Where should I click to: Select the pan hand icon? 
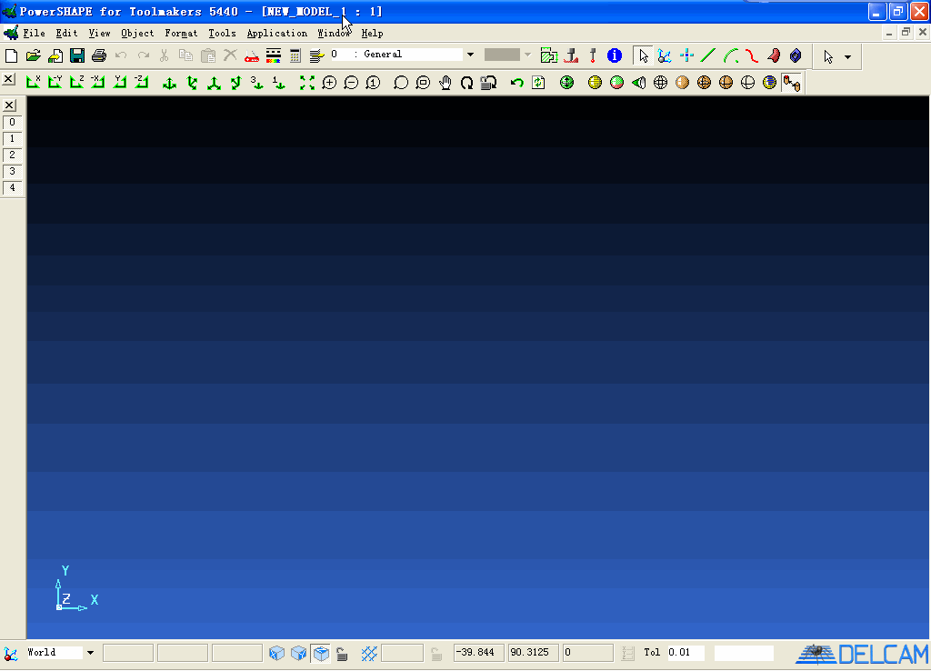445,83
